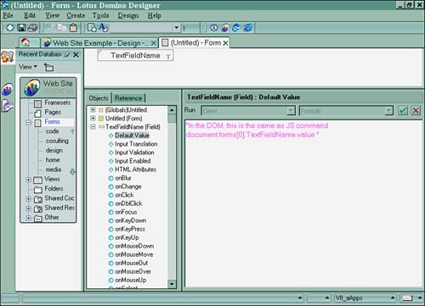Print using the printer toolbar icon
This screenshot has height=306, width=425.
32,28
